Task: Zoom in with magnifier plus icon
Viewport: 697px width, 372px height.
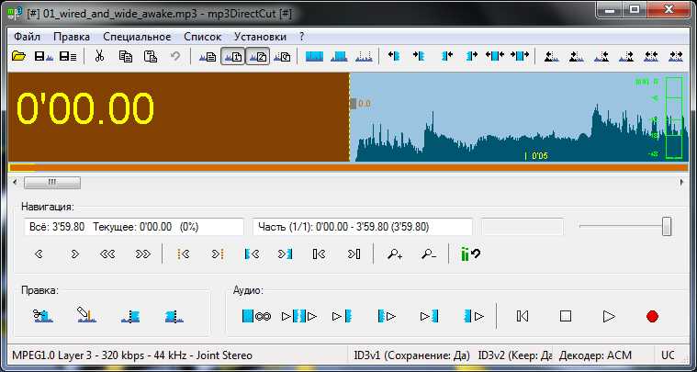Action: (395, 254)
